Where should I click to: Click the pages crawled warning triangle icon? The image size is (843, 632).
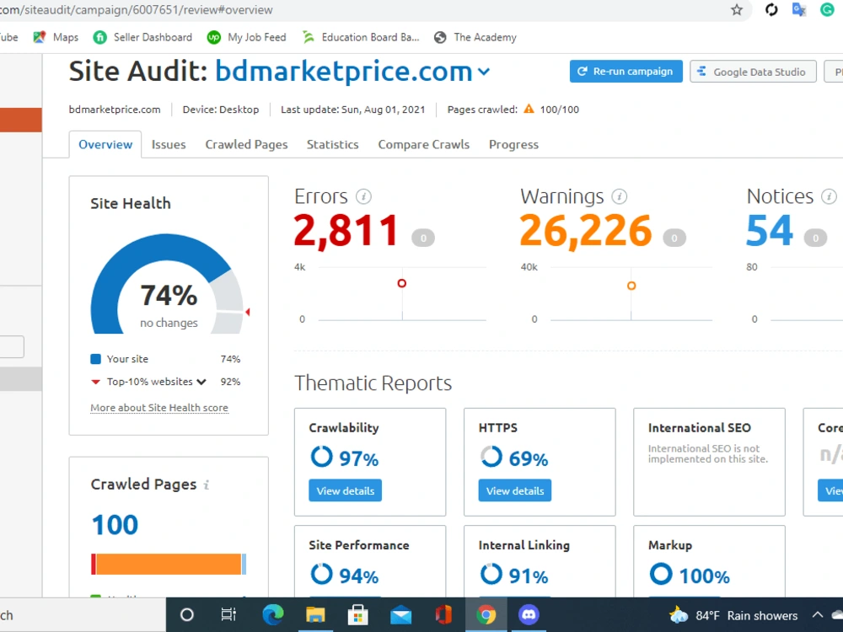coord(529,109)
